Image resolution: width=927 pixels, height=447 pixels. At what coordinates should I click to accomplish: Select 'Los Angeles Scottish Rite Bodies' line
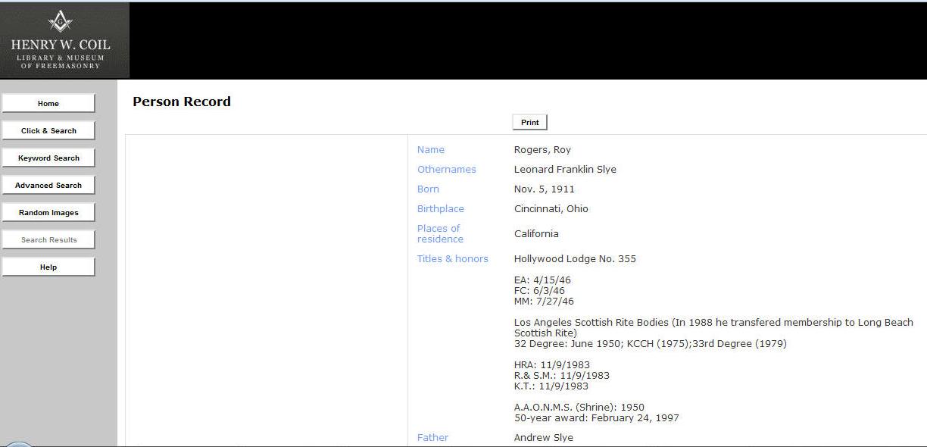click(x=713, y=328)
